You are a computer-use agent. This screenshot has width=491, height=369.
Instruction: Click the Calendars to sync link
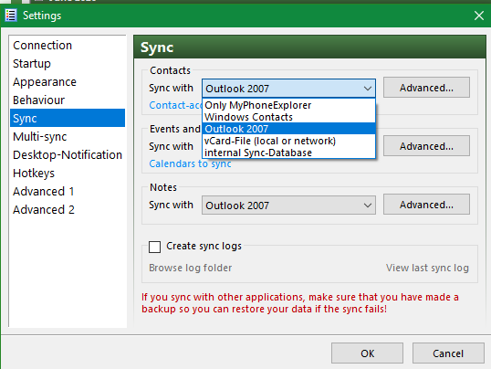(x=190, y=163)
